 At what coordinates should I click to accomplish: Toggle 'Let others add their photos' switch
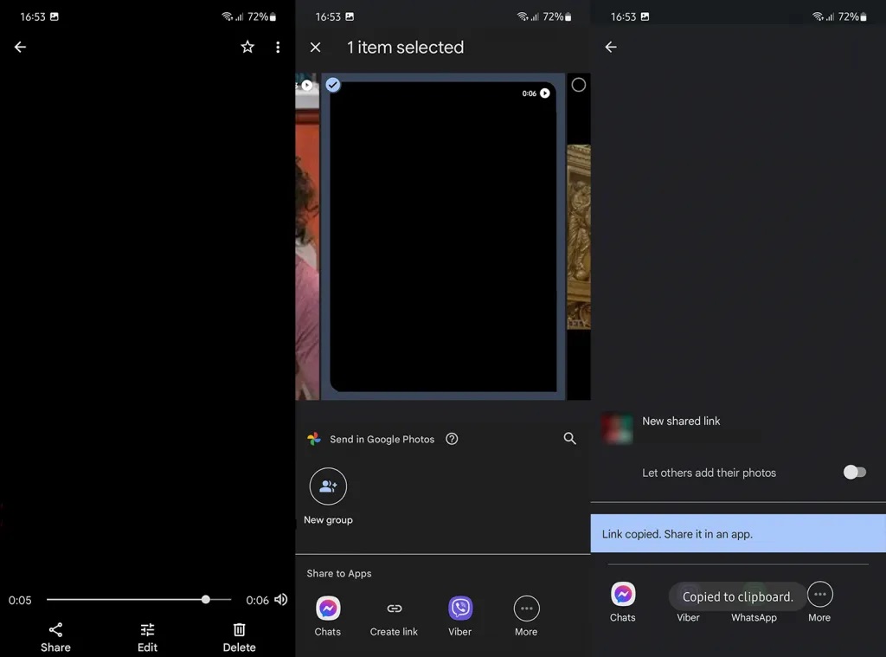854,472
